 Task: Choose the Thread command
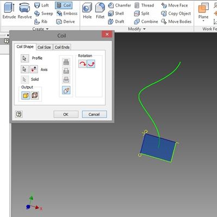click(144, 5)
